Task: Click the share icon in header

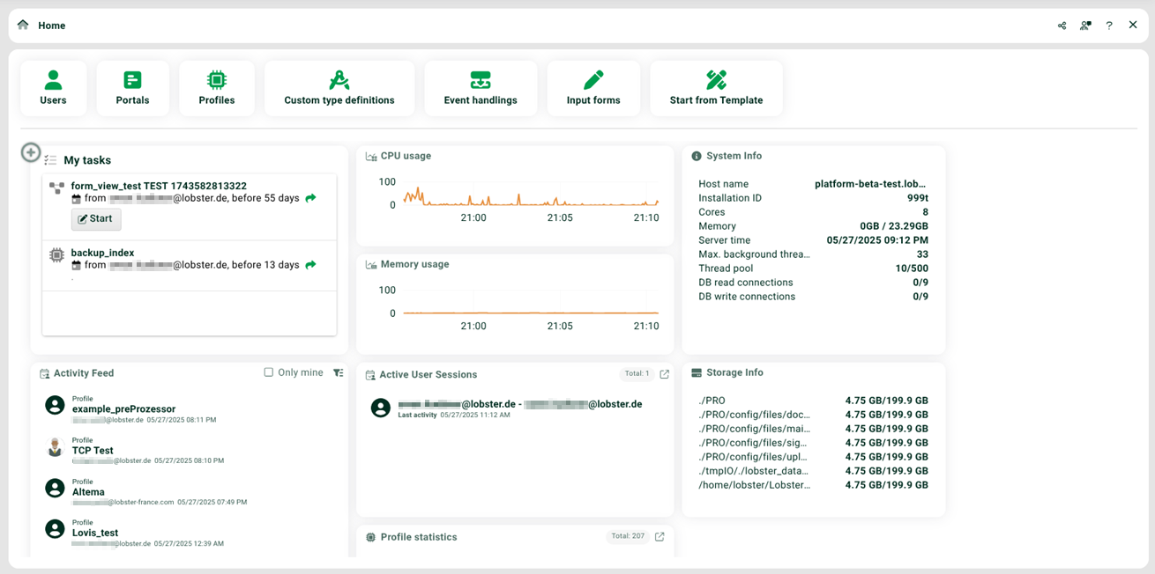Action: tap(1062, 26)
